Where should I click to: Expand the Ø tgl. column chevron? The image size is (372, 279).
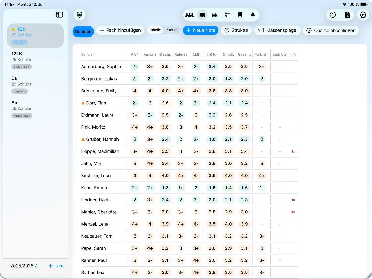[207, 54]
